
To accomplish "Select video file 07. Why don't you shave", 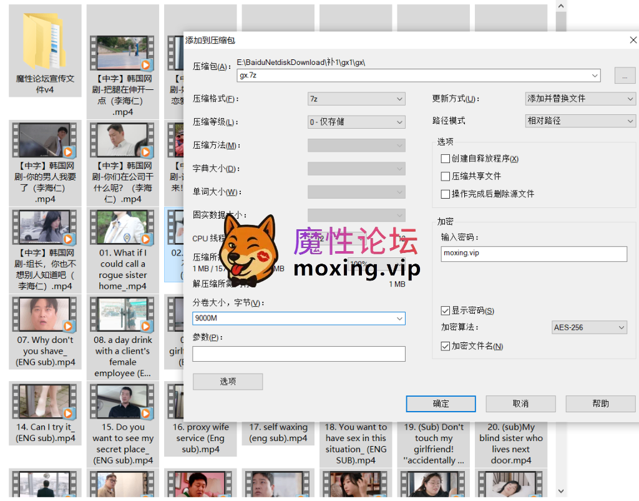I will (x=44, y=314).
